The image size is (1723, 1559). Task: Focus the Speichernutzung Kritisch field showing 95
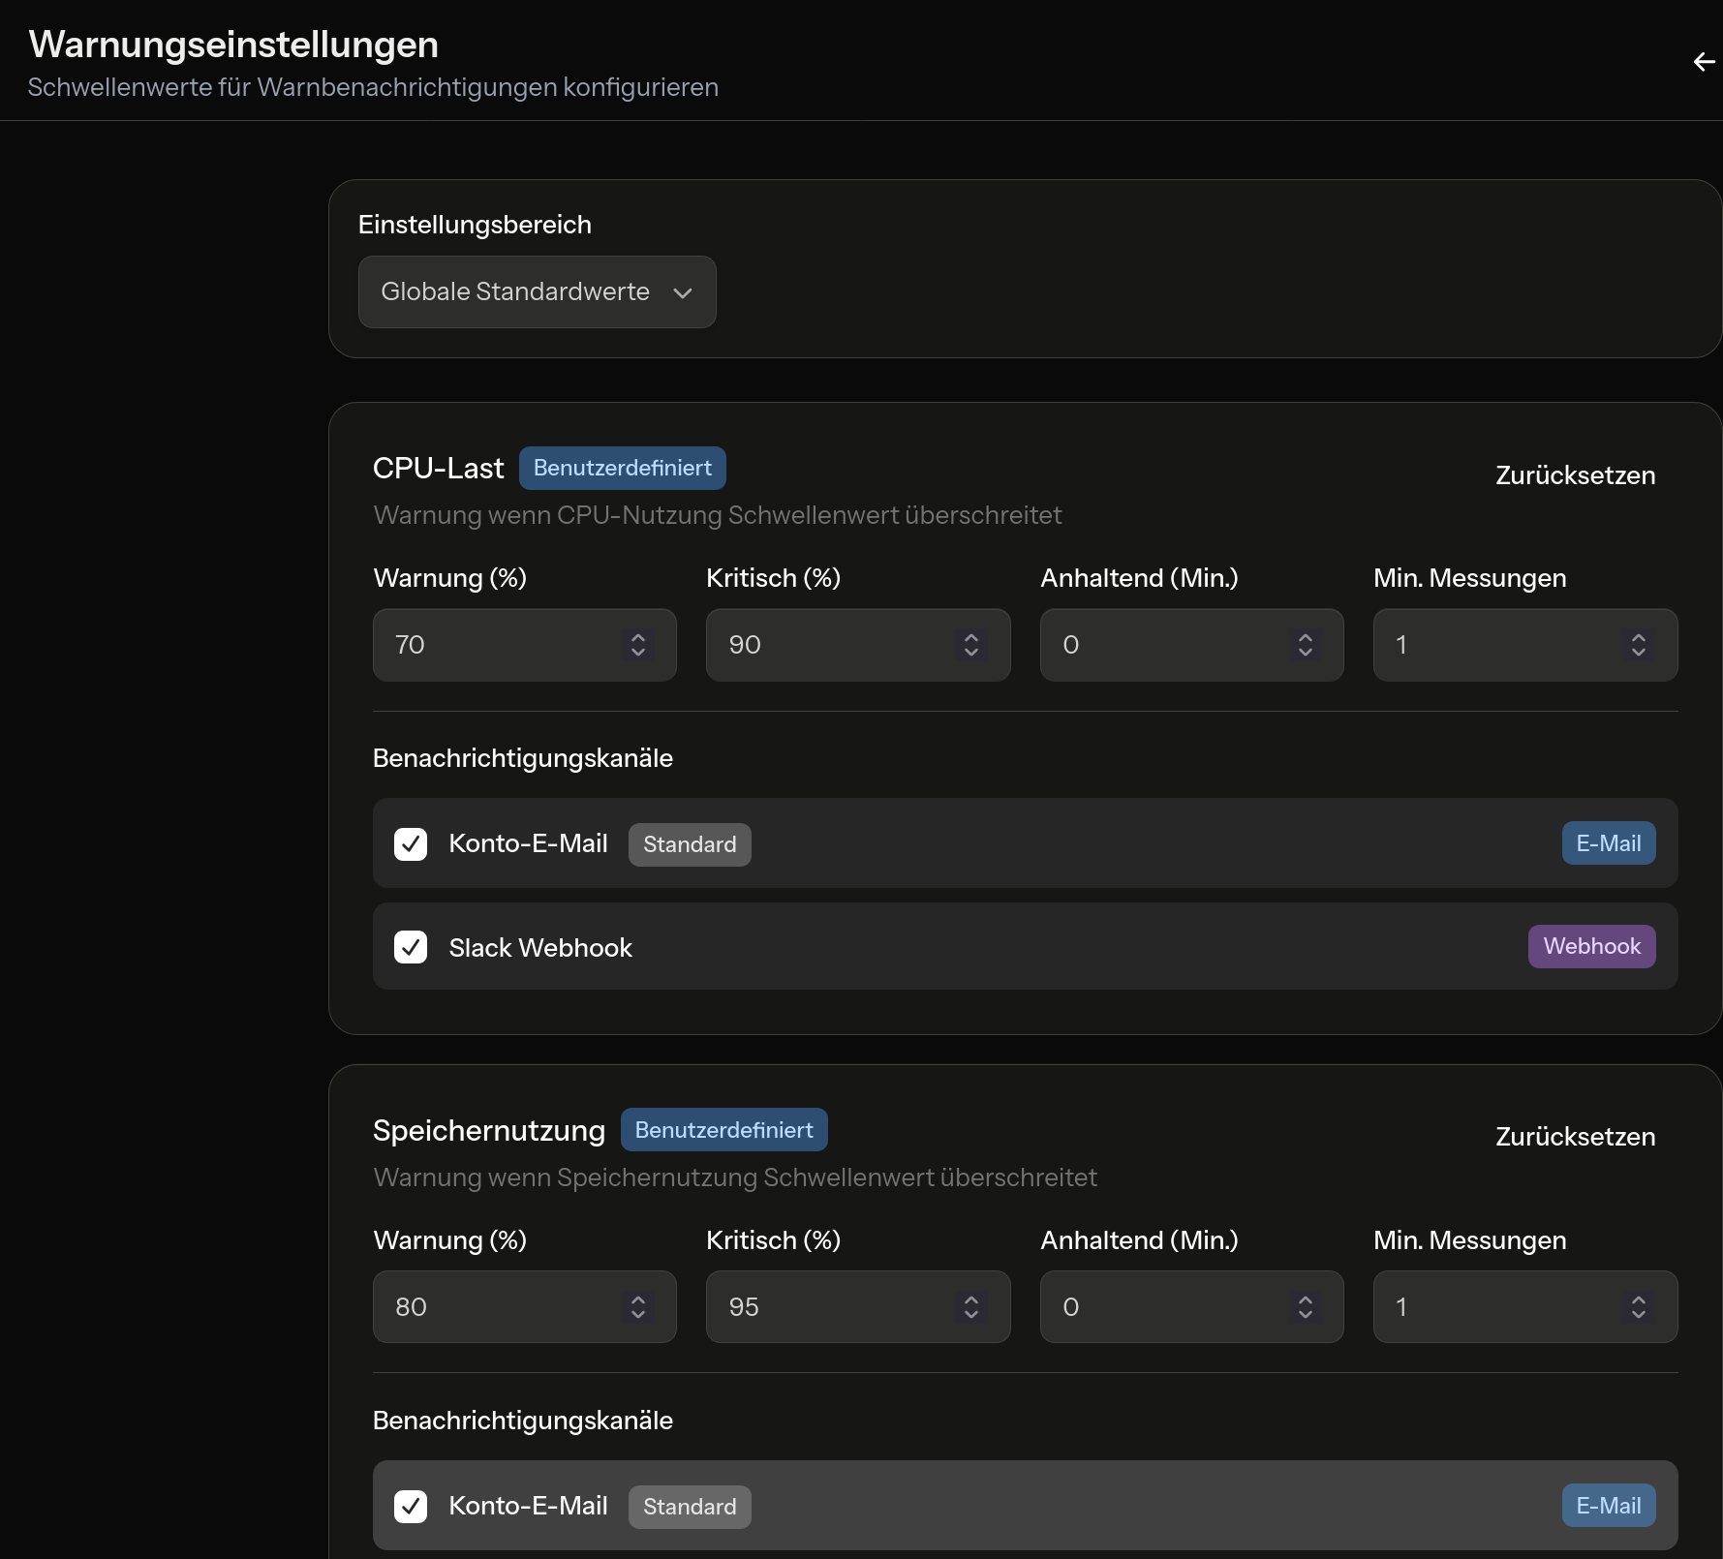[x=828, y=1307]
